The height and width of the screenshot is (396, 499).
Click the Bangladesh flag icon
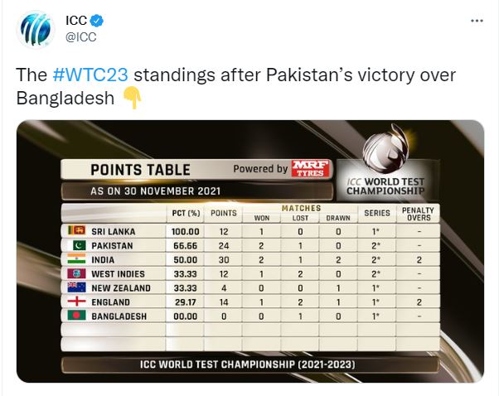(77, 316)
